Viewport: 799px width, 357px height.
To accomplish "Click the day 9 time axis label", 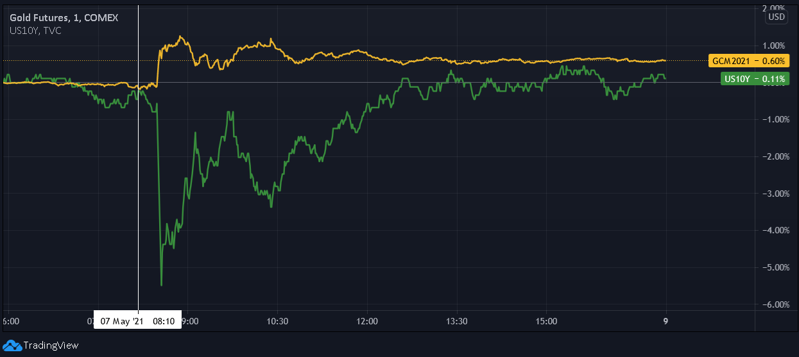I will tap(666, 320).
